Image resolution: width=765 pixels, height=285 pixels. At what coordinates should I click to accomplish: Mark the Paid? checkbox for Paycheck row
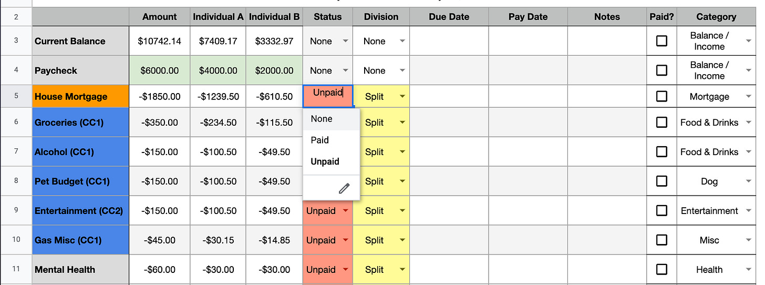pos(661,70)
